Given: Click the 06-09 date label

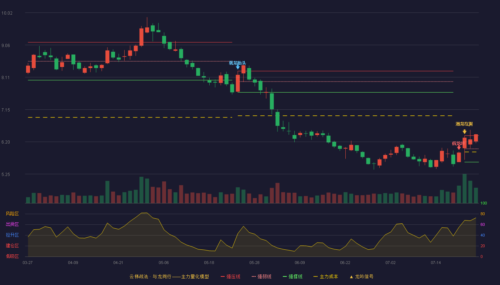Looking at the screenshot, I should (x=300, y=263).
